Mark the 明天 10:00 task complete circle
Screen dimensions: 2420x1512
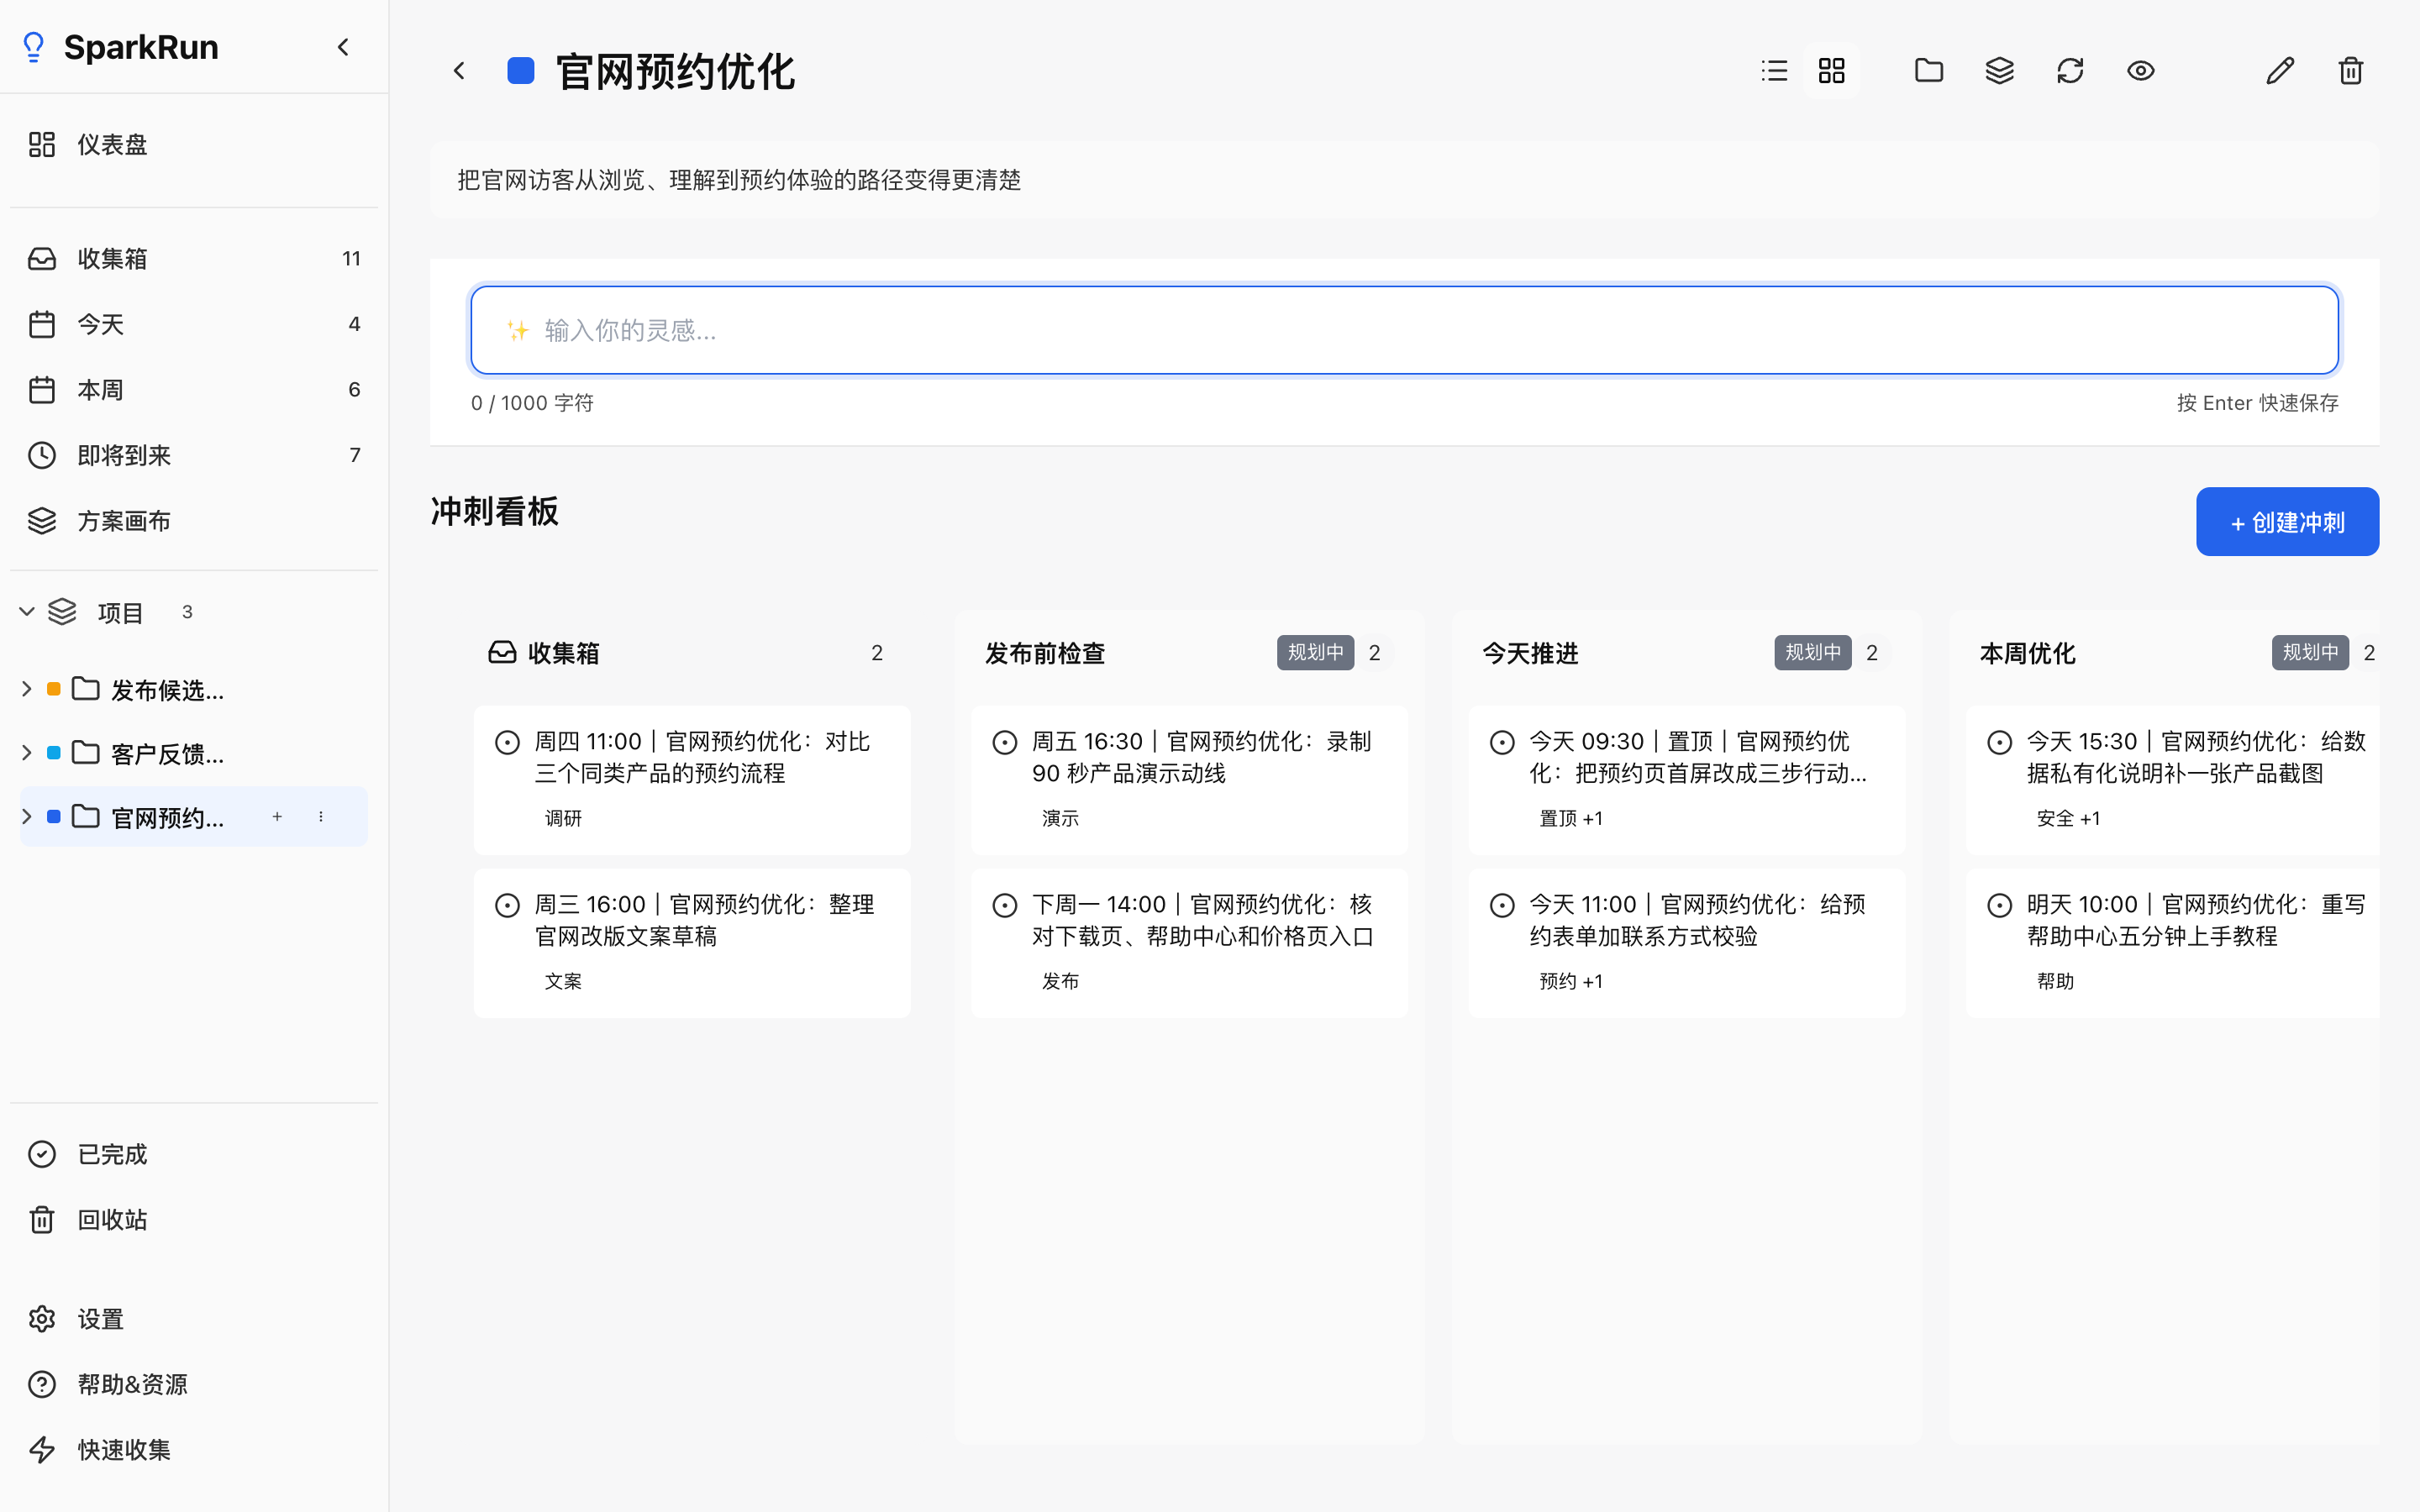pyautogui.click(x=1999, y=905)
